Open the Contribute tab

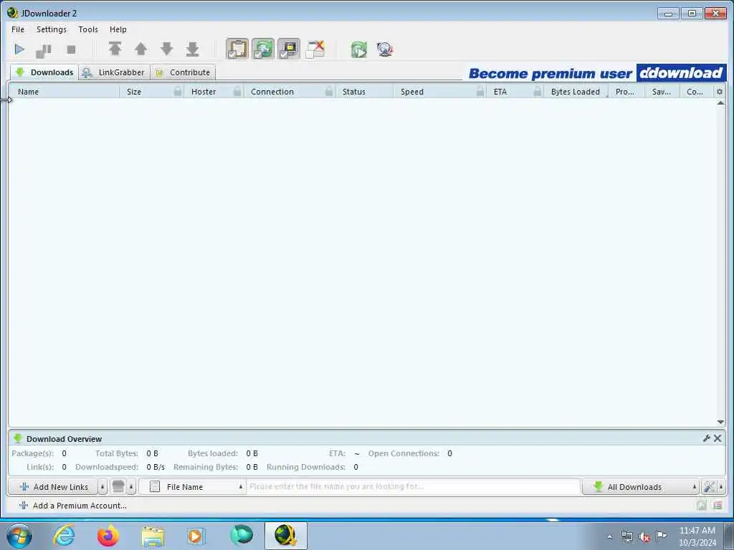(x=183, y=72)
